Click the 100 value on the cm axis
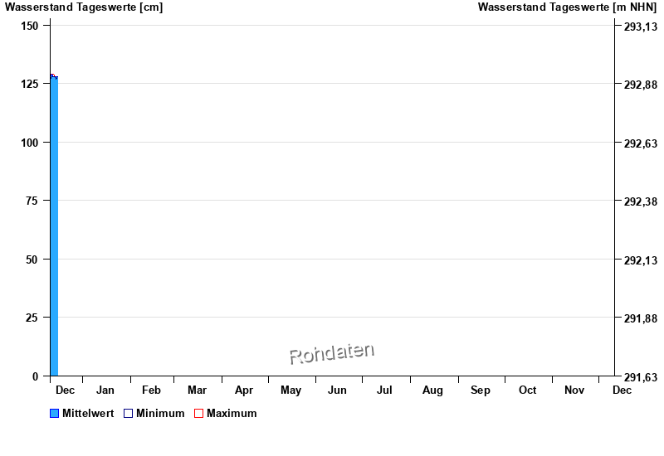 pos(30,143)
